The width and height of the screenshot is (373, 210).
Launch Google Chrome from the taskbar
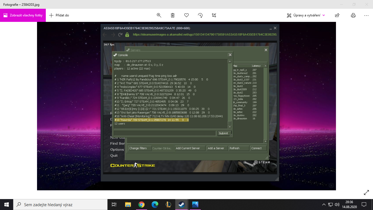[x=141, y=205]
